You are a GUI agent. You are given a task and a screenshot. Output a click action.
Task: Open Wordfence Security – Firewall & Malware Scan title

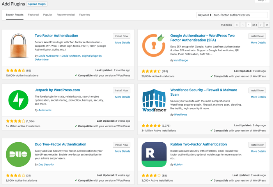(204, 92)
